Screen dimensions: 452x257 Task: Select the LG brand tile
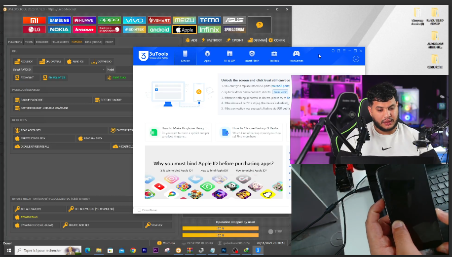[35, 30]
